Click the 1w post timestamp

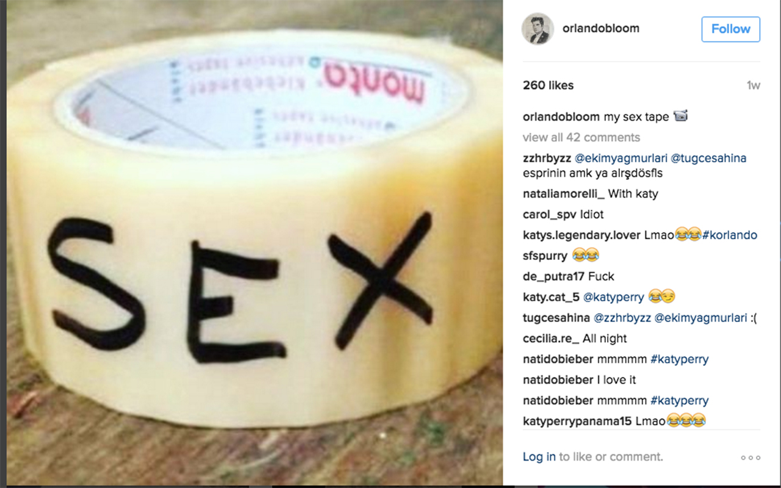tap(754, 85)
